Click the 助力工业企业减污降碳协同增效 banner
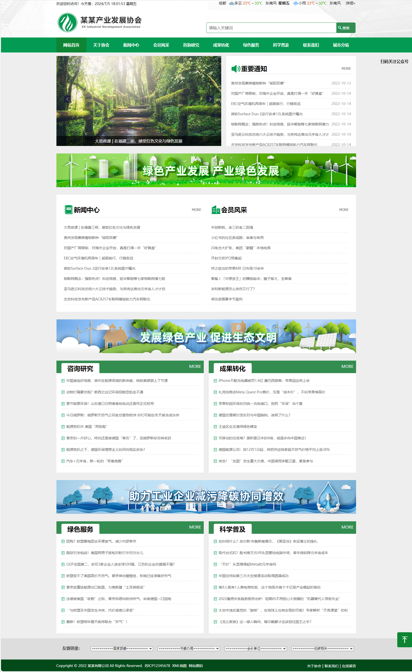412x672 pixels. (206, 497)
